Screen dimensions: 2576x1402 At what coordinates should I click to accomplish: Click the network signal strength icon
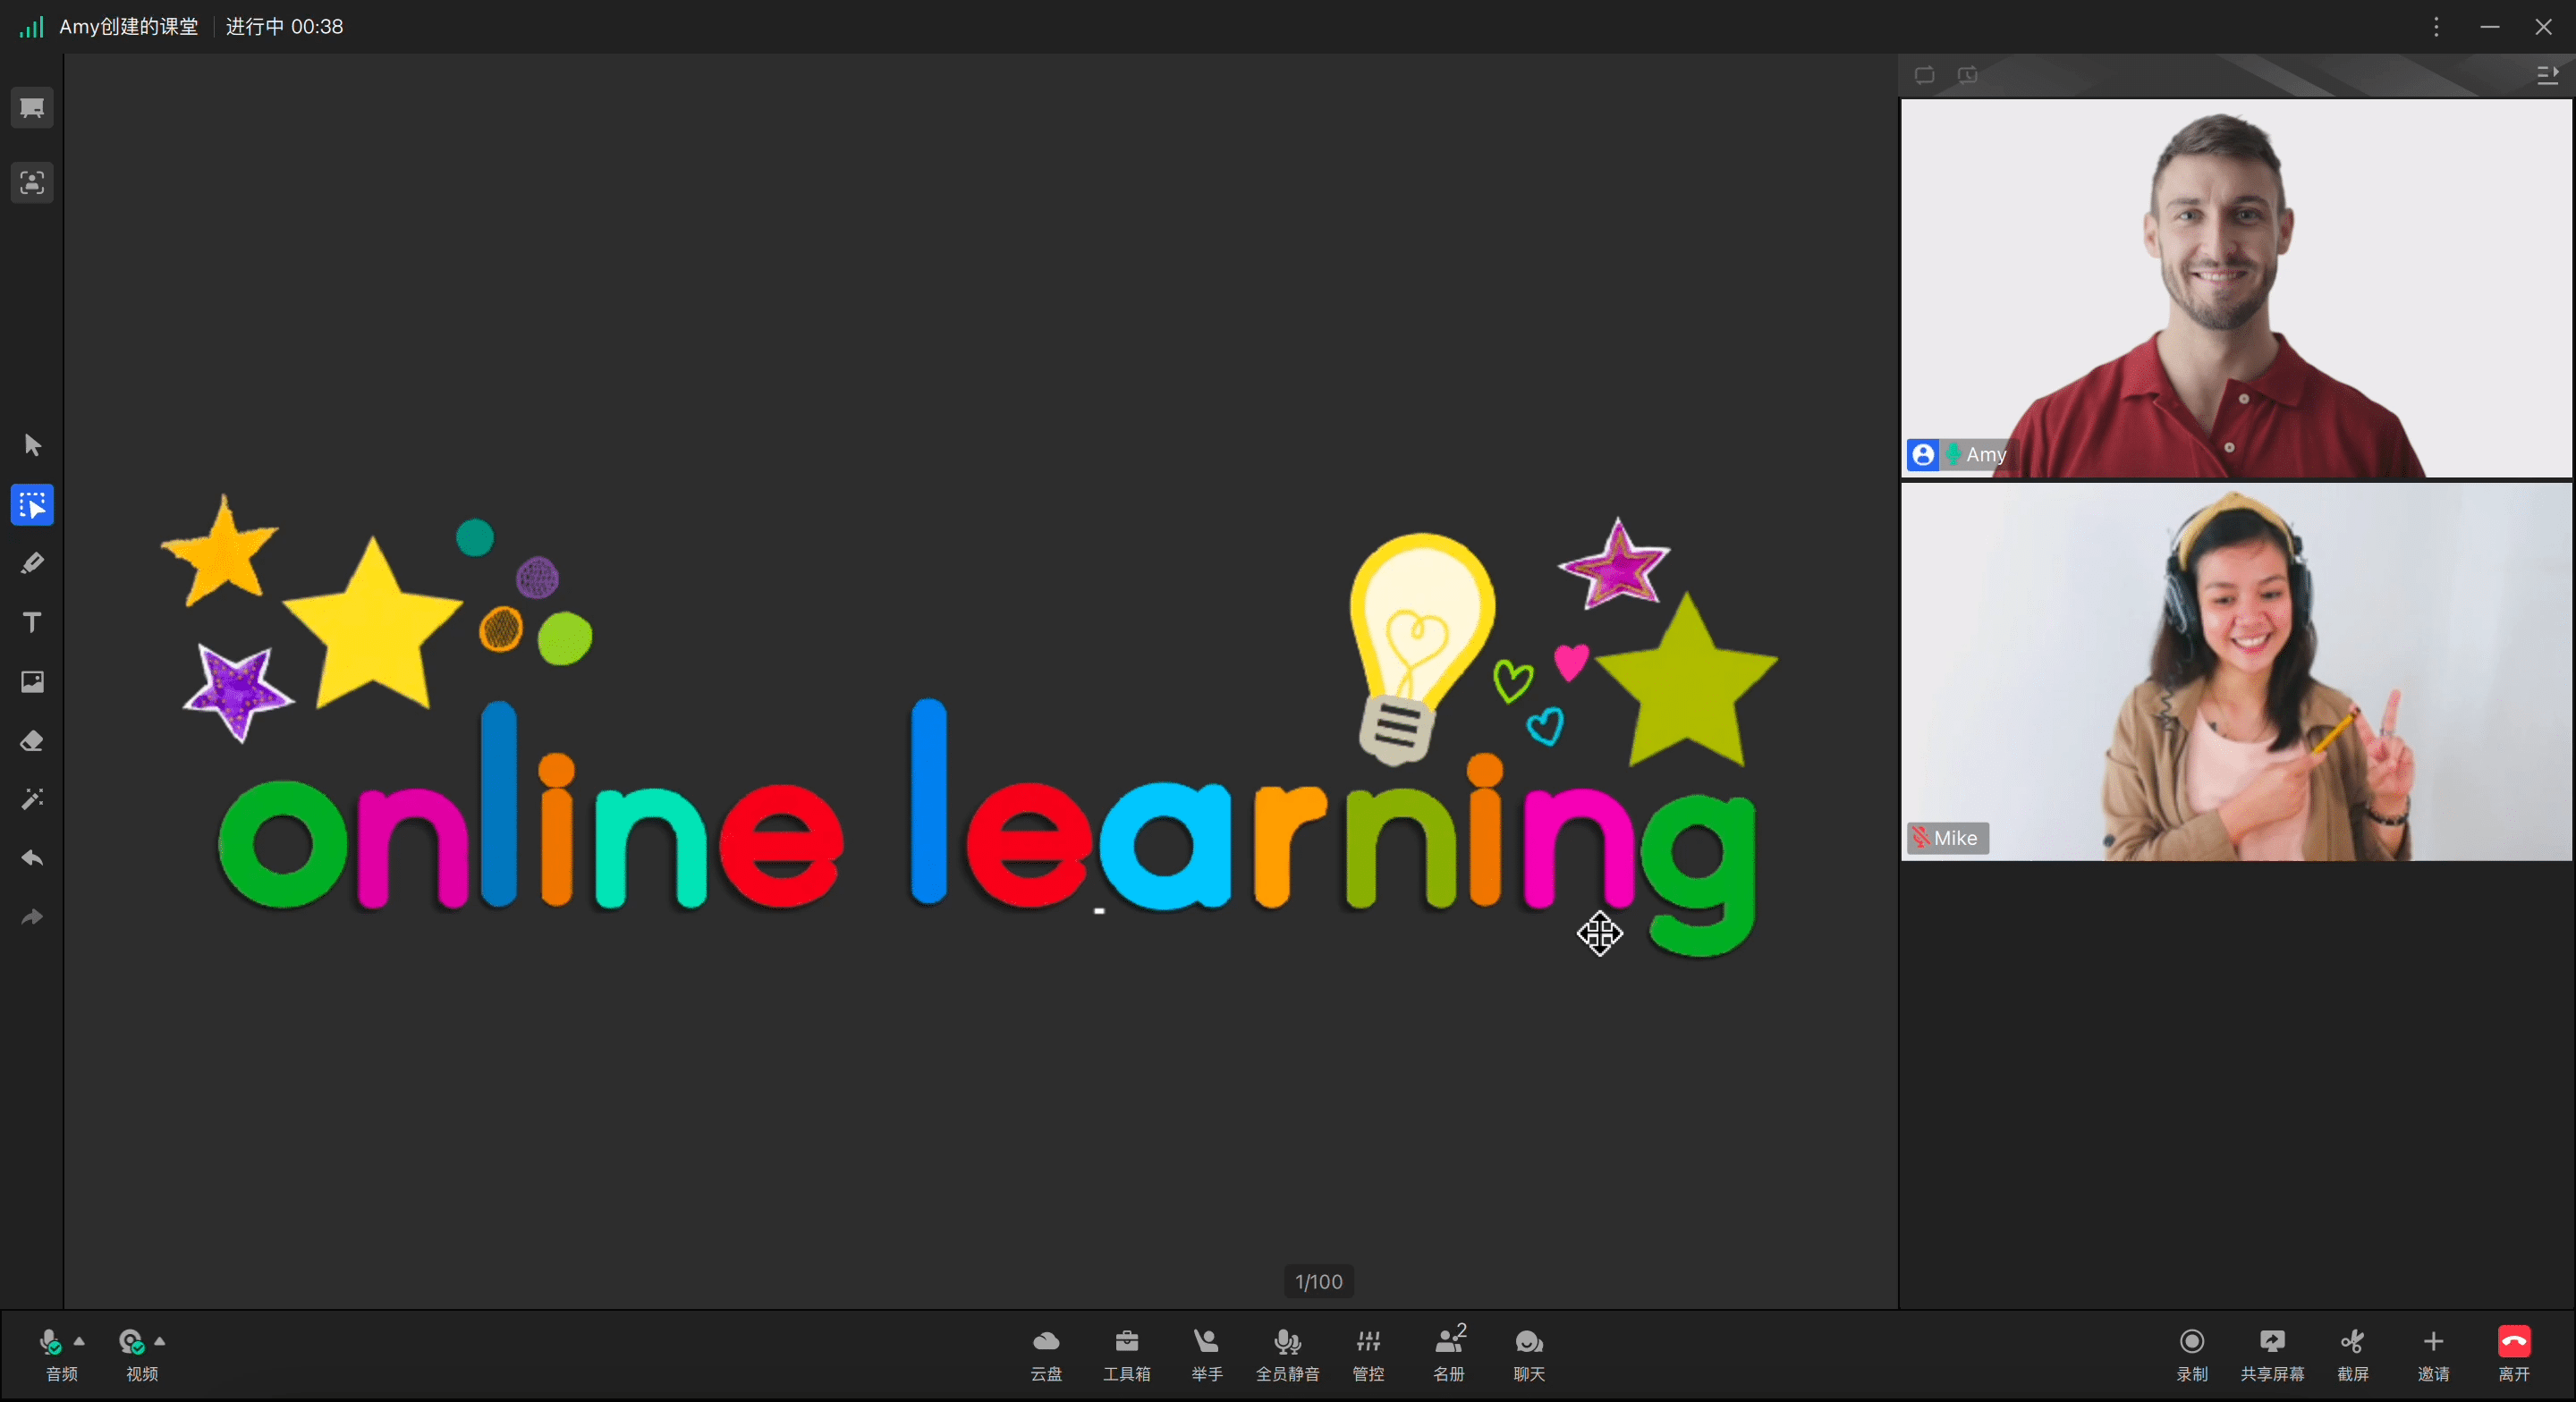[x=31, y=27]
